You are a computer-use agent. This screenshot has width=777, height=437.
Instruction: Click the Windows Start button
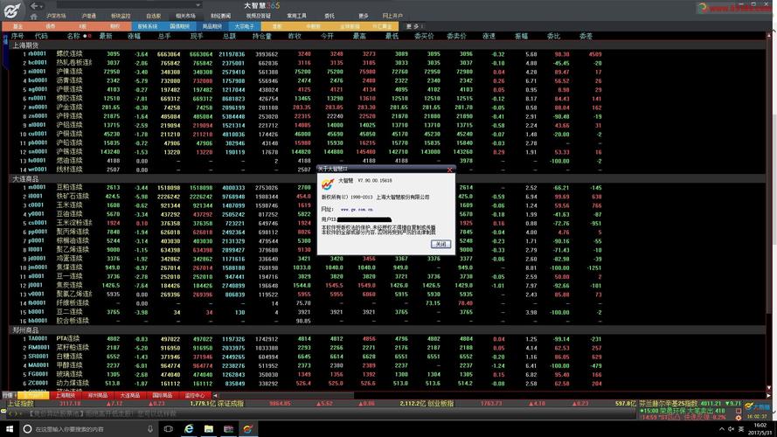9,428
